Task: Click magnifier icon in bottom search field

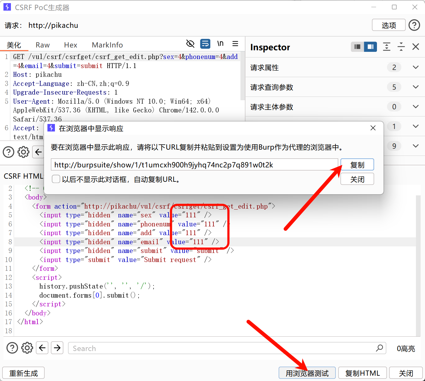Action: point(379,348)
